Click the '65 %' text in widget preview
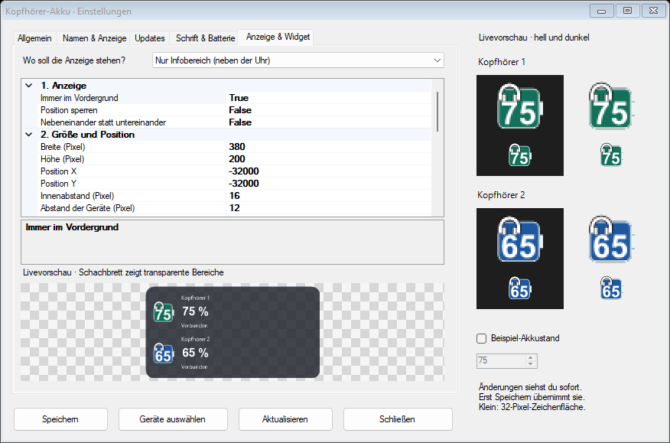Viewport: 670px width, 443px height. coord(195,353)
